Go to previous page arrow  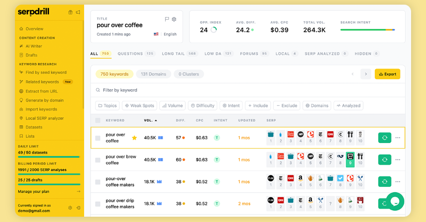click(x=353, y=74)
